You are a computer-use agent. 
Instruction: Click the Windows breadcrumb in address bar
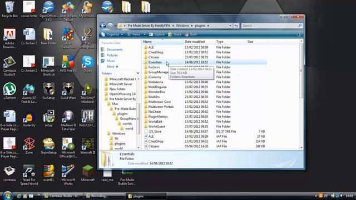[x=182, y=26]
